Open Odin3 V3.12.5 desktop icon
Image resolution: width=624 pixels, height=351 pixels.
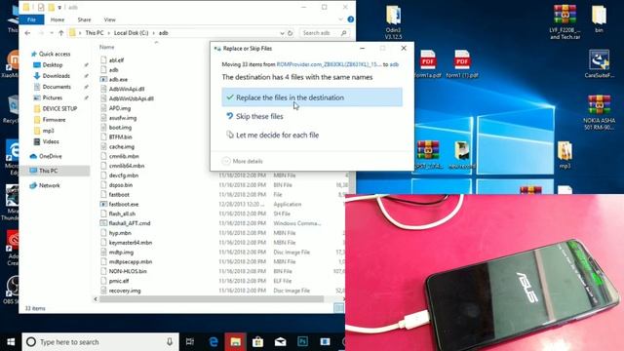click(393, 22)
